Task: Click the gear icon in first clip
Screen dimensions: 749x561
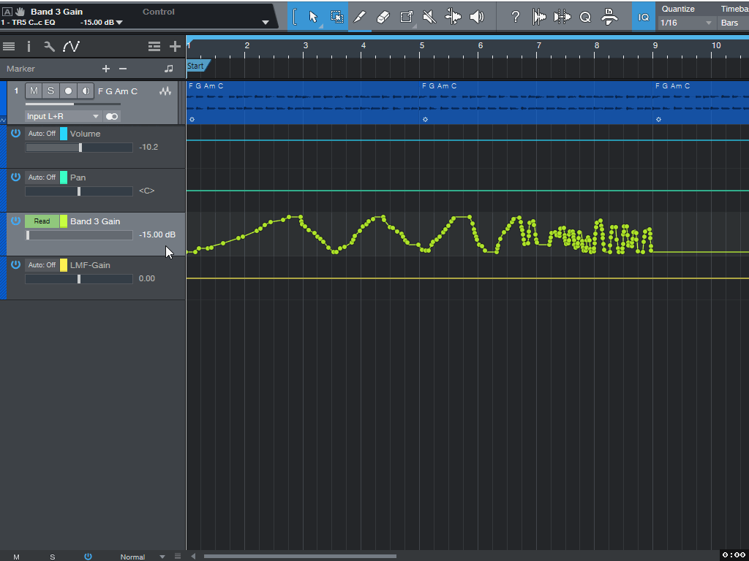Action: [x=192, y=119]
